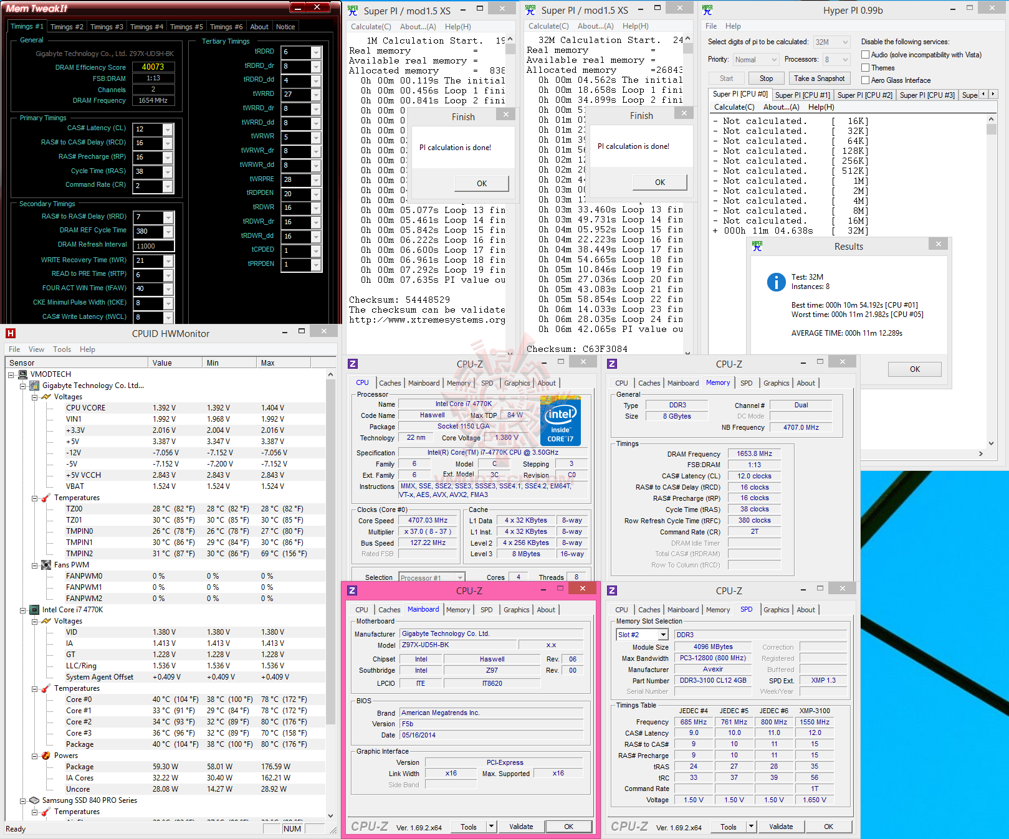
Task: Click Hyper PI results list scrollbar
Action: point(991,281)
